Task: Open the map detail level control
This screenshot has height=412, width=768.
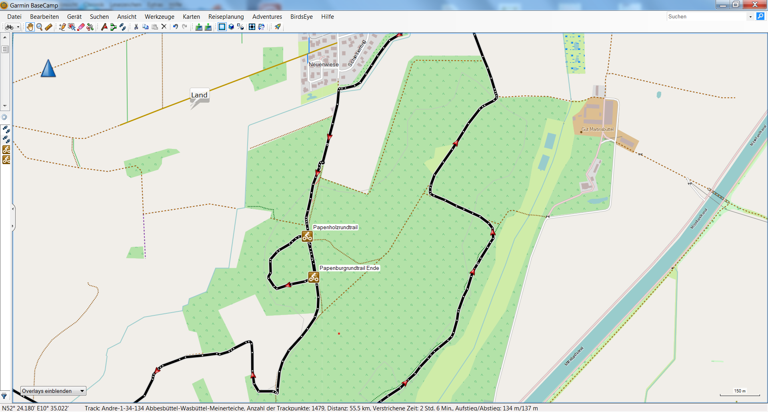Action: 240,27
